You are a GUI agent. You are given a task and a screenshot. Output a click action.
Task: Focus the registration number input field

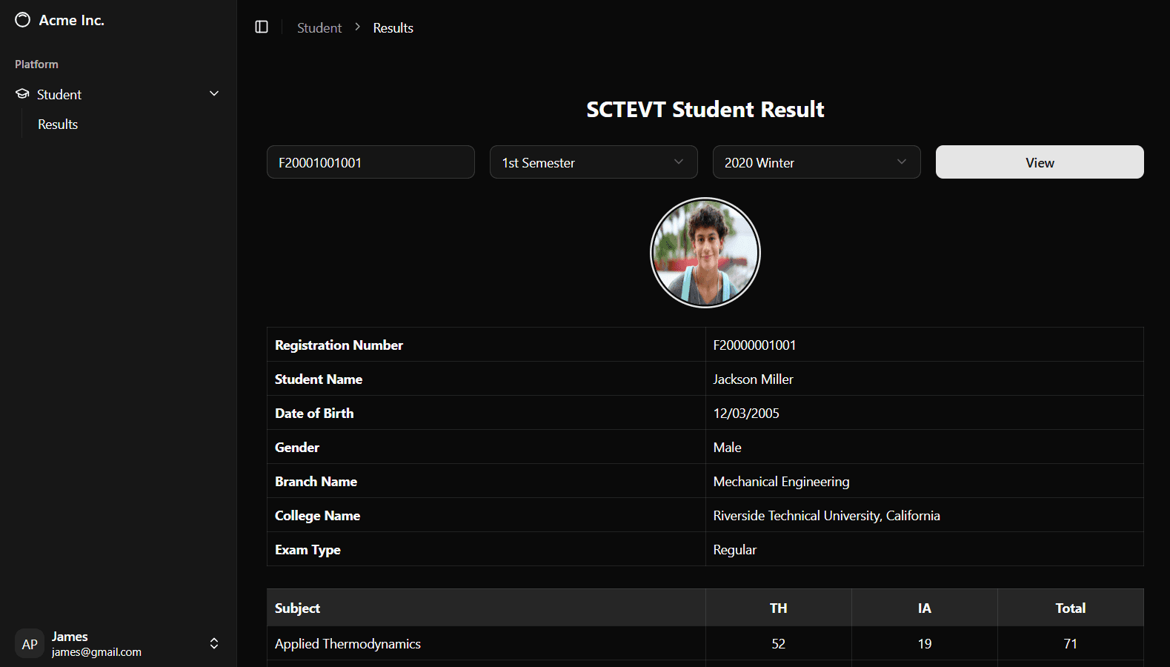click(x=370, y=162)
